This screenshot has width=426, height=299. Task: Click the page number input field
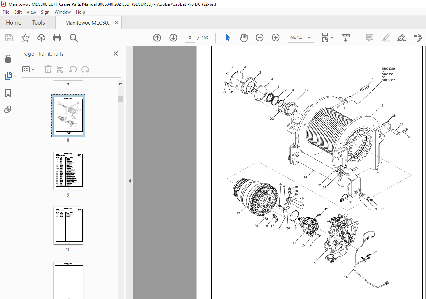[190, 38]
